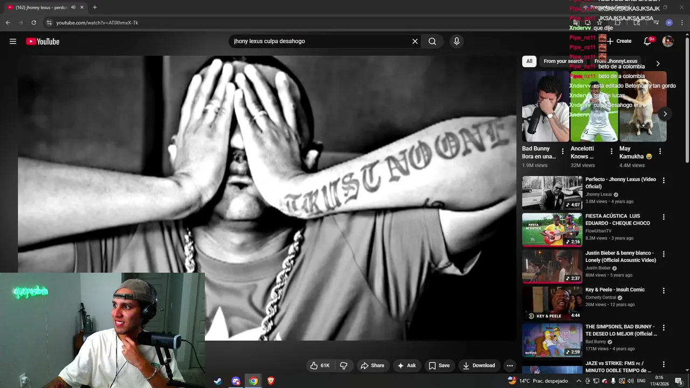Open Chrome three-dot menu
690x388 pixels.
(682, 23)
